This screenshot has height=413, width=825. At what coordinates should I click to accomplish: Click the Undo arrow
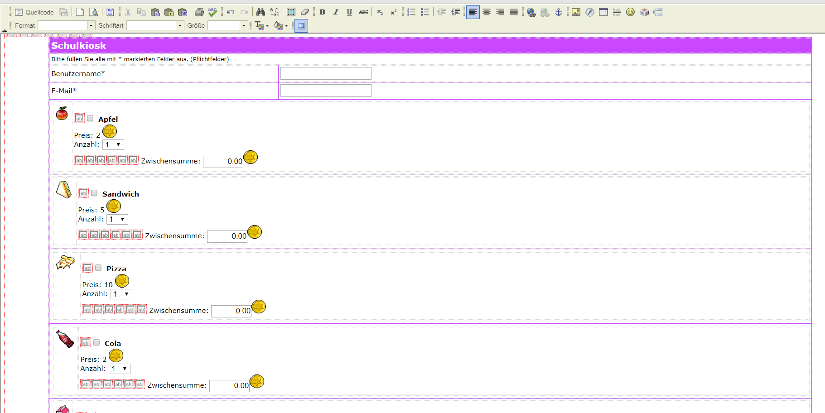231,12
